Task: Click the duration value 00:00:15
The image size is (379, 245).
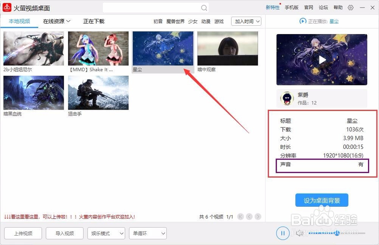Action: (x=353, y=147)
